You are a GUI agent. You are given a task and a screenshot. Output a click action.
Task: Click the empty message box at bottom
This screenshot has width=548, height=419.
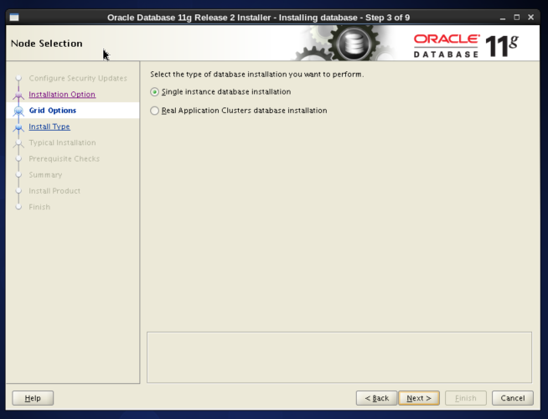click(x=339, y=357)
